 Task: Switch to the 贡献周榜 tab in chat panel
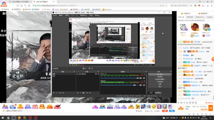pyautogui.click(x=190, y=17)
